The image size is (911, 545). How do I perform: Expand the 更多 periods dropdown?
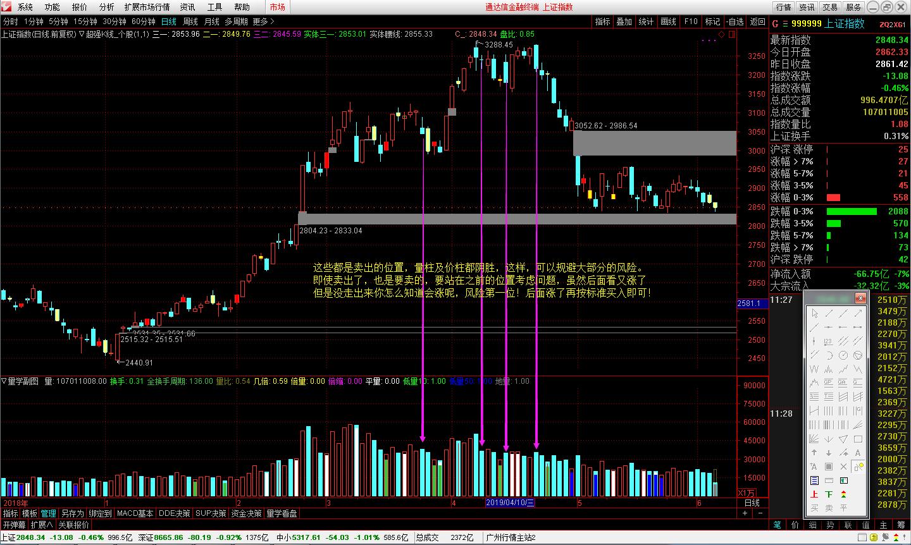point(263,21)
